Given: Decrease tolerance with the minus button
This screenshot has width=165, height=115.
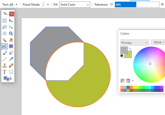Looking at the screenshot, I should pos(111,4).
